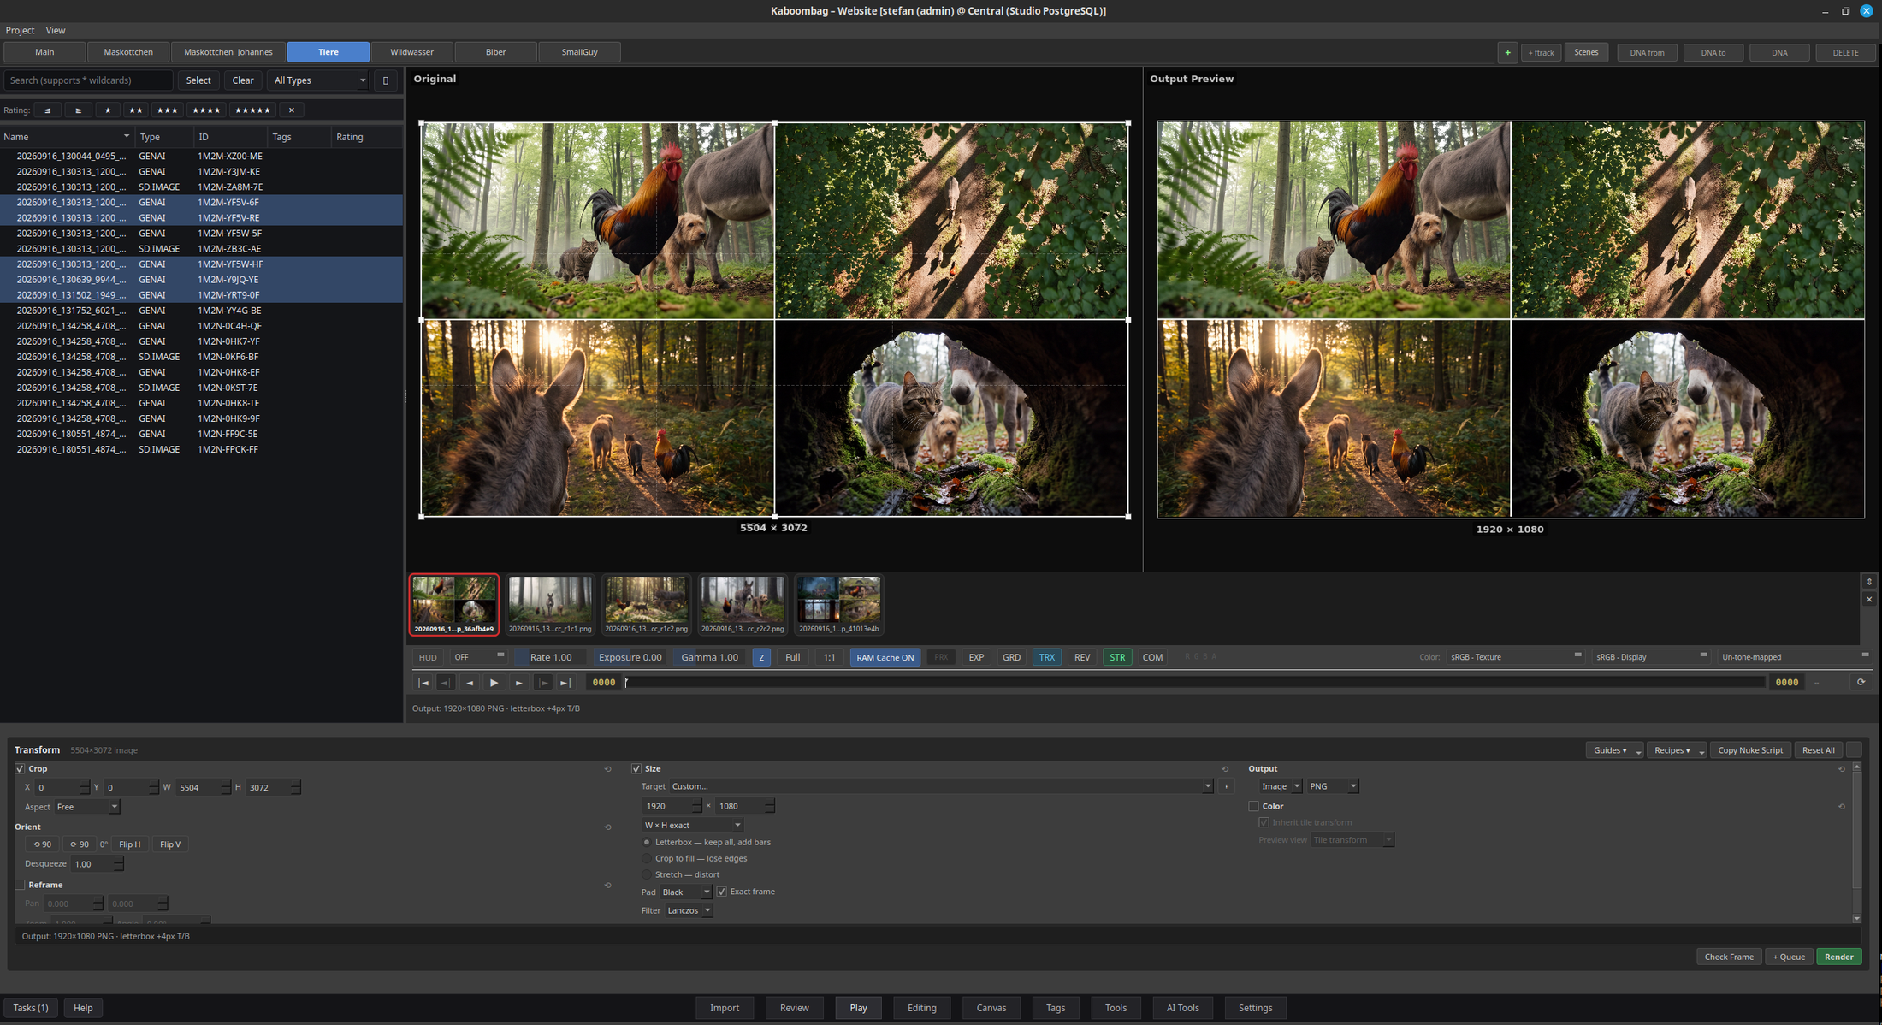Reset the Size section values
The height and width of the screenshot is (1025, 1882).
(x=1225, y=769)
